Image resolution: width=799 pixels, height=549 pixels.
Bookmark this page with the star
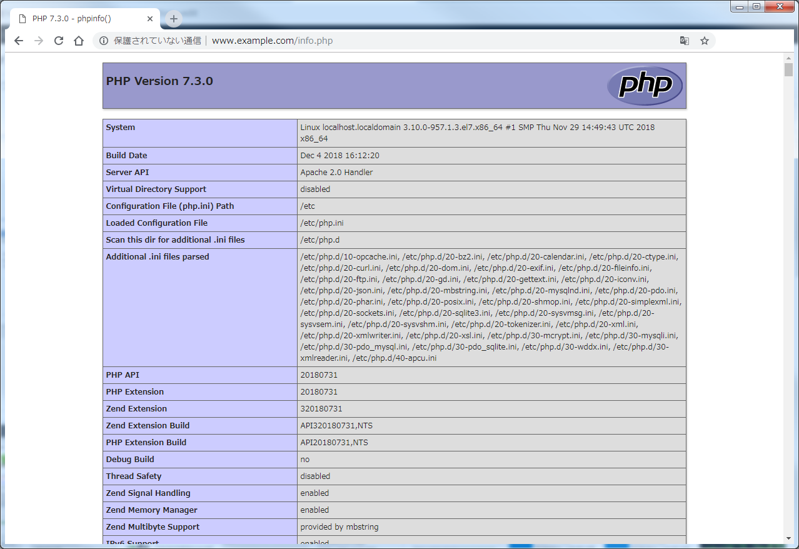pos(705,41)
